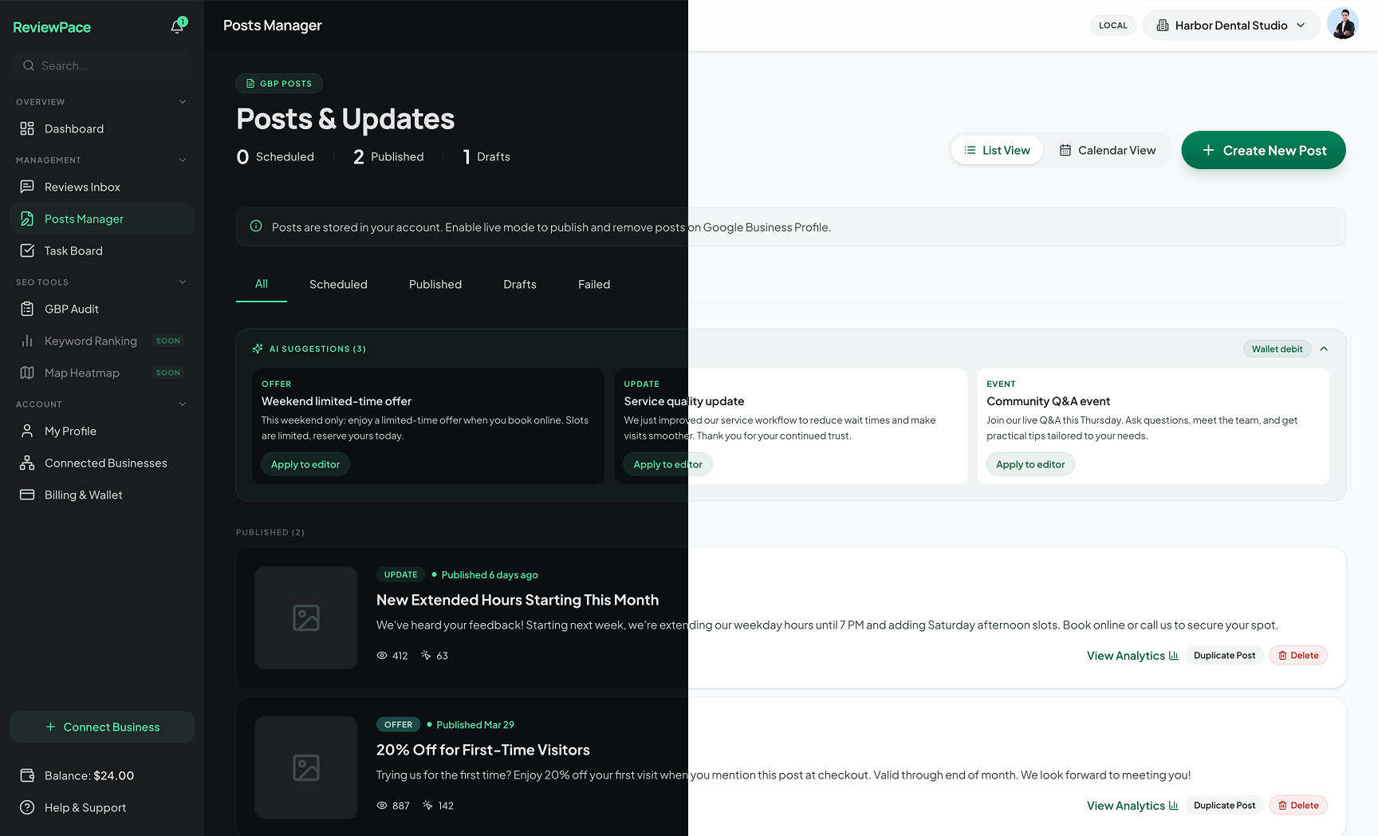1378x836 pixels.
Task: Switch to List View
Action: tap(997, 150)
